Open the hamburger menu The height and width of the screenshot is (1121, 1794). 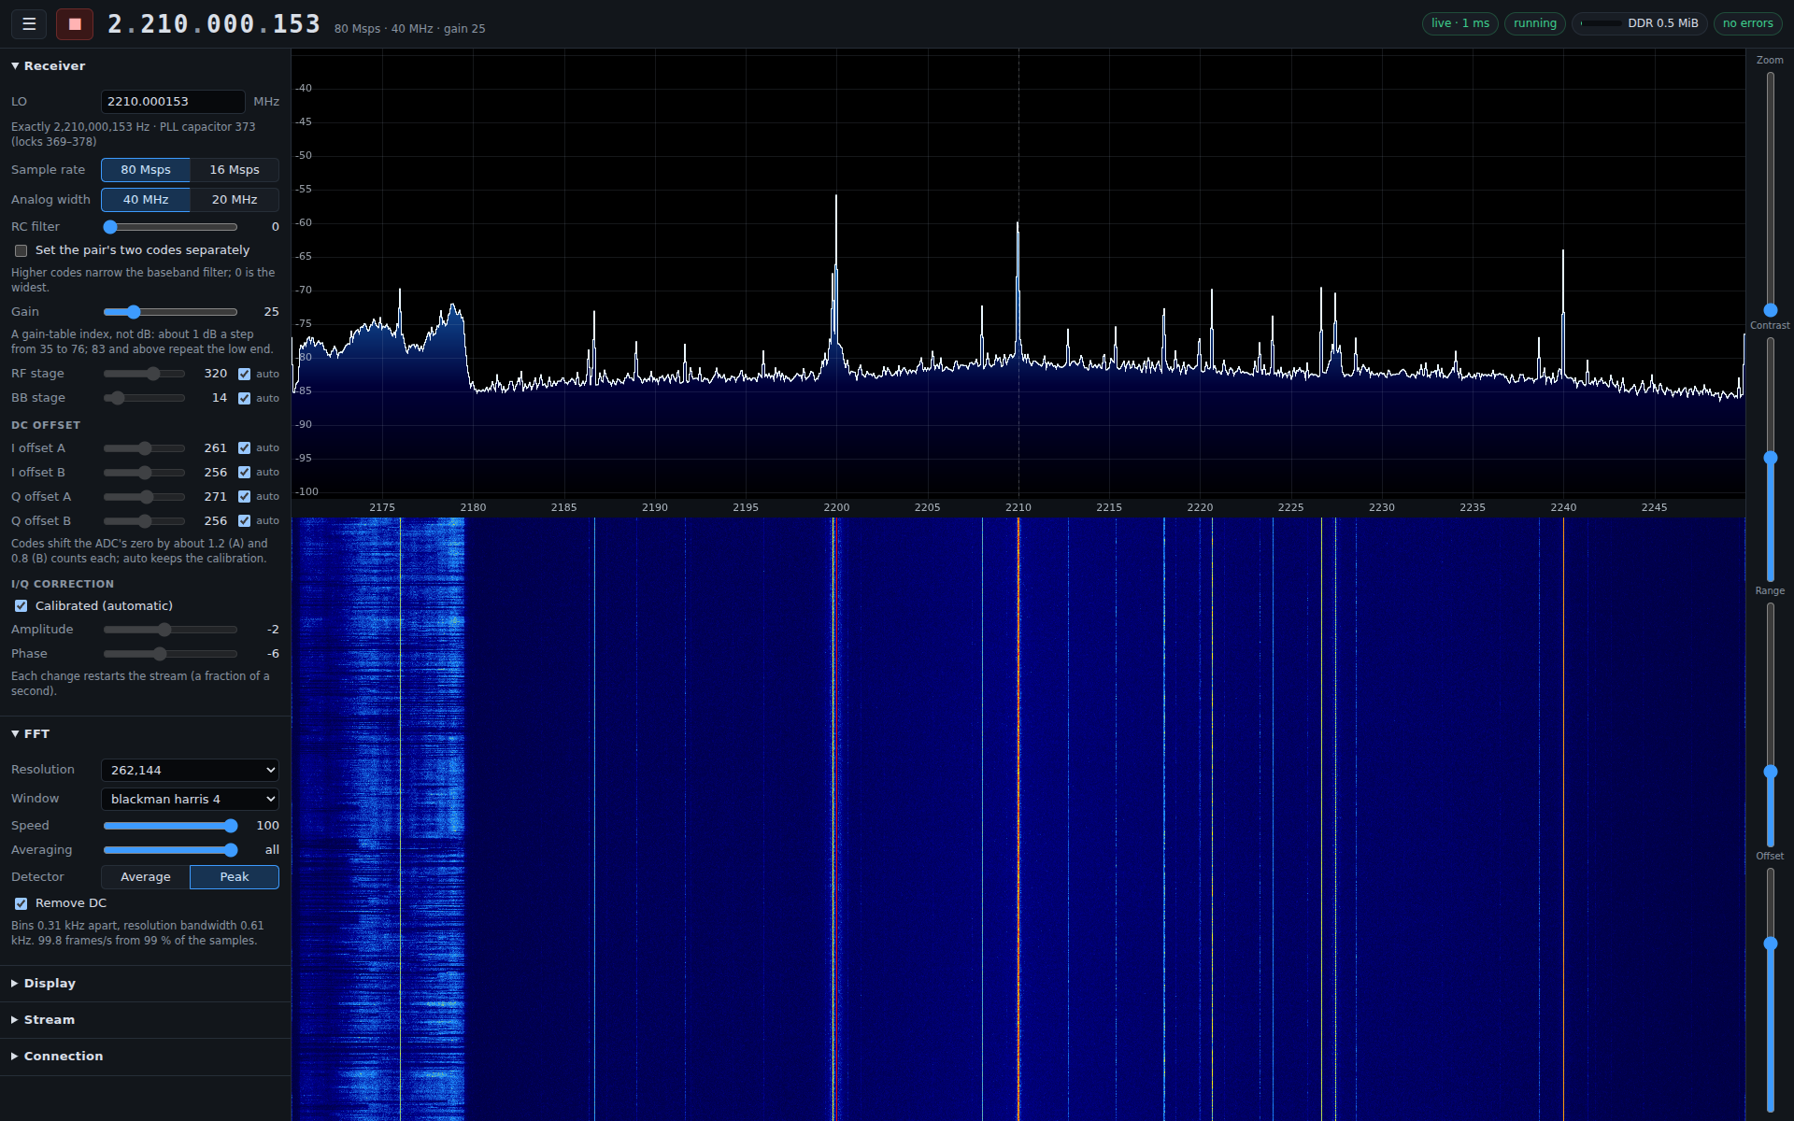(x=29, y=23)
